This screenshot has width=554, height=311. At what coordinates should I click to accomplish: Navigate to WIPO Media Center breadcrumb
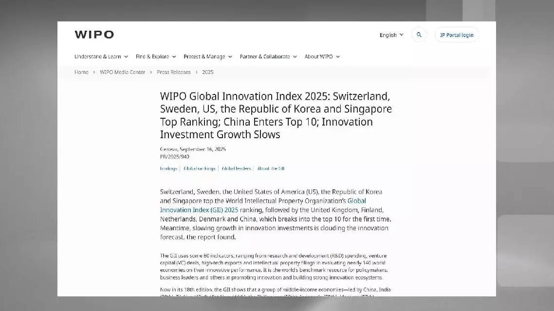[x=123, y=72]
